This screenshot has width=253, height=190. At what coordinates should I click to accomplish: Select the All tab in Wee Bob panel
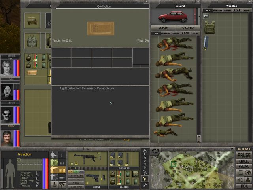coord(208,10)
